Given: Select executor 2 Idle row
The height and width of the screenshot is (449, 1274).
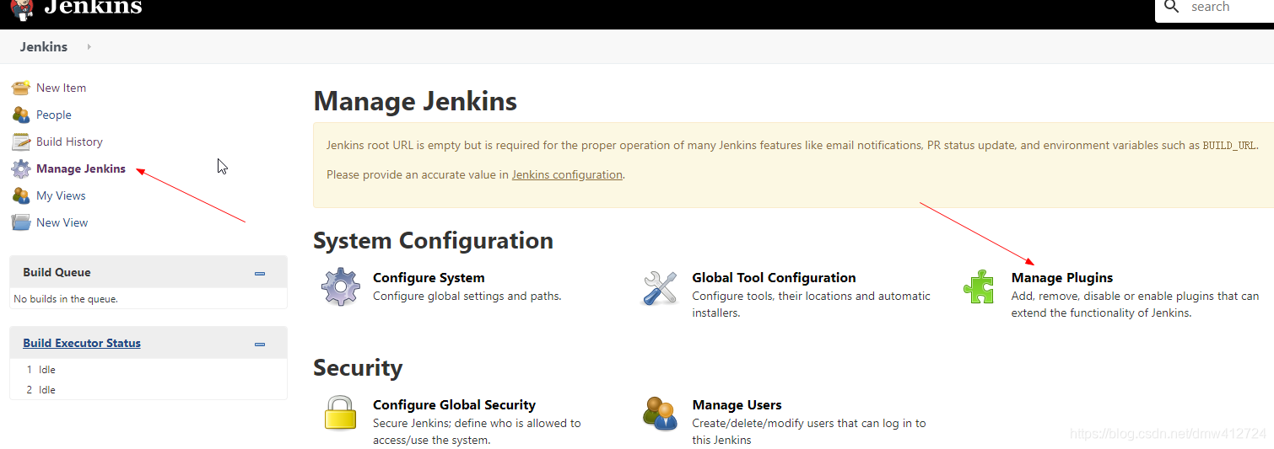Looking at the screenshot, I should pyautogui.click(x=148, y=390).
